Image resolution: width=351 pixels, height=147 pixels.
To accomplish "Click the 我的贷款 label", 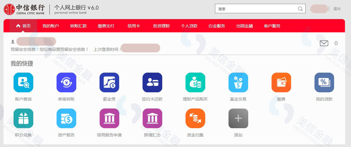I will 324,99.
